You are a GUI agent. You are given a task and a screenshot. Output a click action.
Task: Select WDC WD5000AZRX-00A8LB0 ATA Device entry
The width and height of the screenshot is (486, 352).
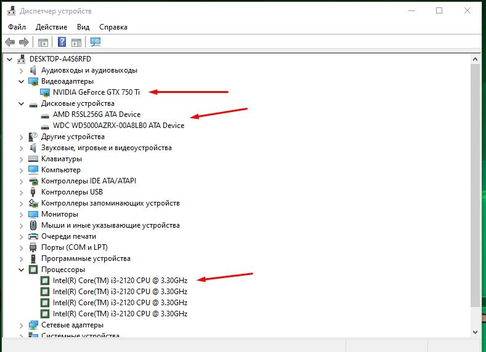point(119,126)
